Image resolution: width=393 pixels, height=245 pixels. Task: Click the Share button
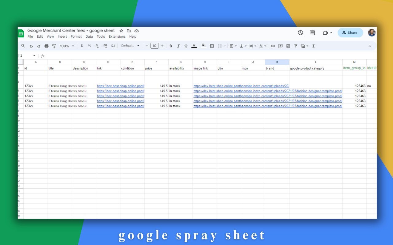350,33
